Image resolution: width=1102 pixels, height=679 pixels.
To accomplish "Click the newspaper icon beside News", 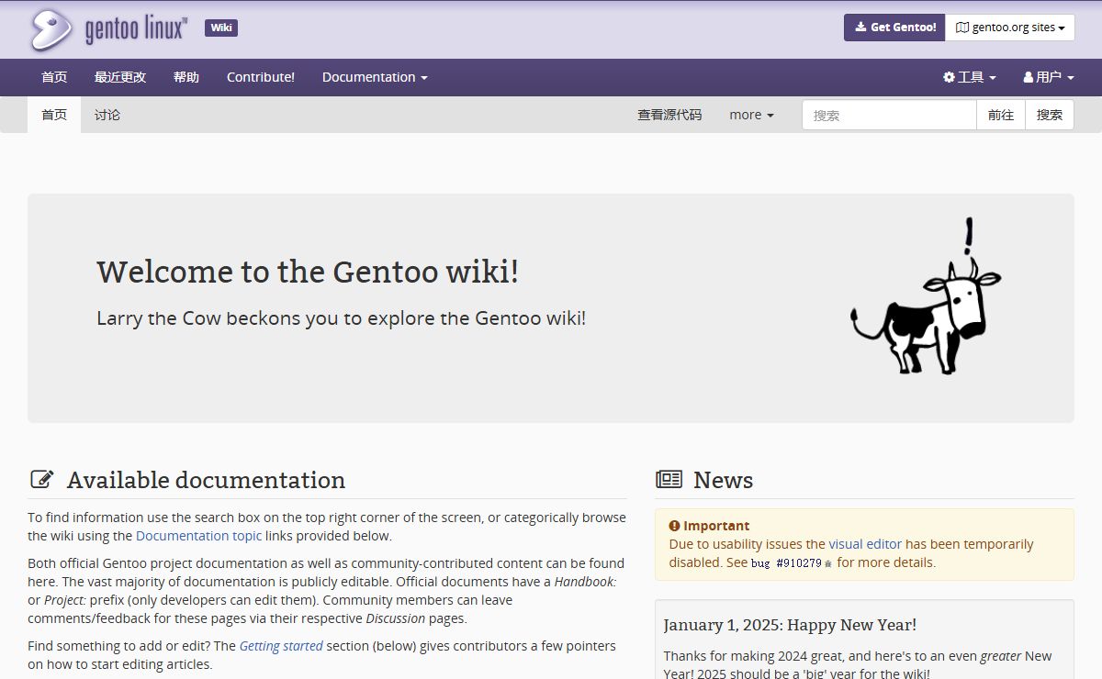I will (669, 479).
